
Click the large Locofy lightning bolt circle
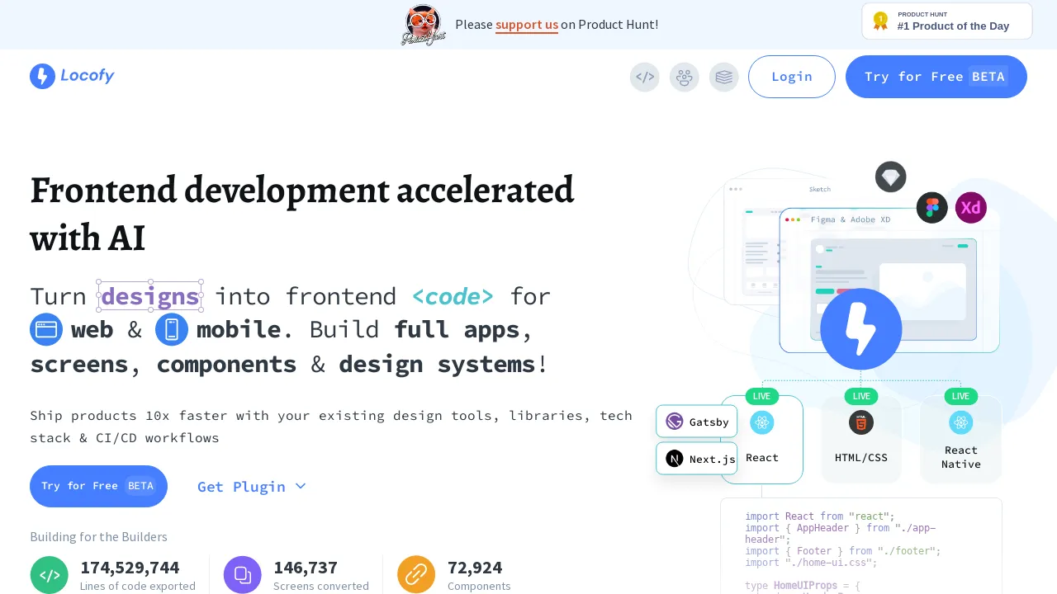click(x=861, y=329)
